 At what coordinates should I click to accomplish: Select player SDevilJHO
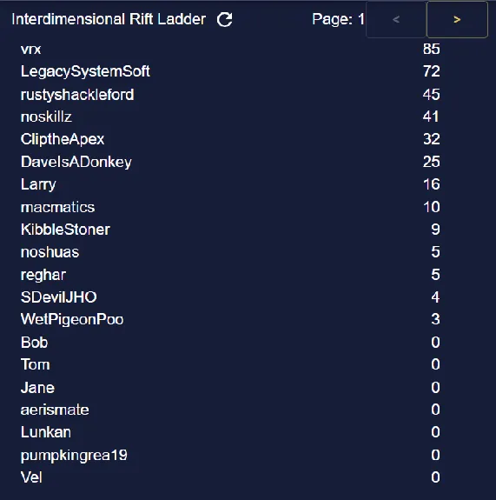click(x=58, y=297)
